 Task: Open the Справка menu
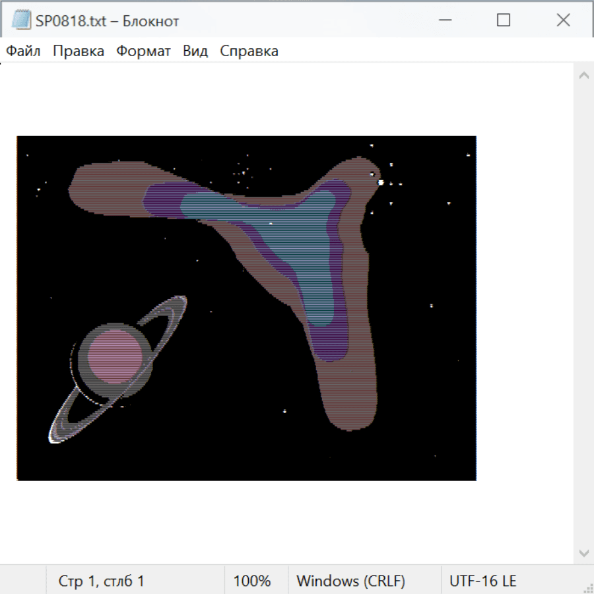click(x=249, y=51)
